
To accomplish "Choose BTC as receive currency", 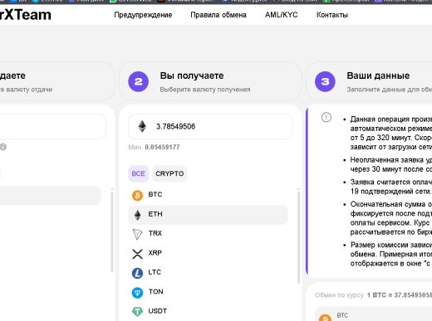I will [x=208, y=195].
